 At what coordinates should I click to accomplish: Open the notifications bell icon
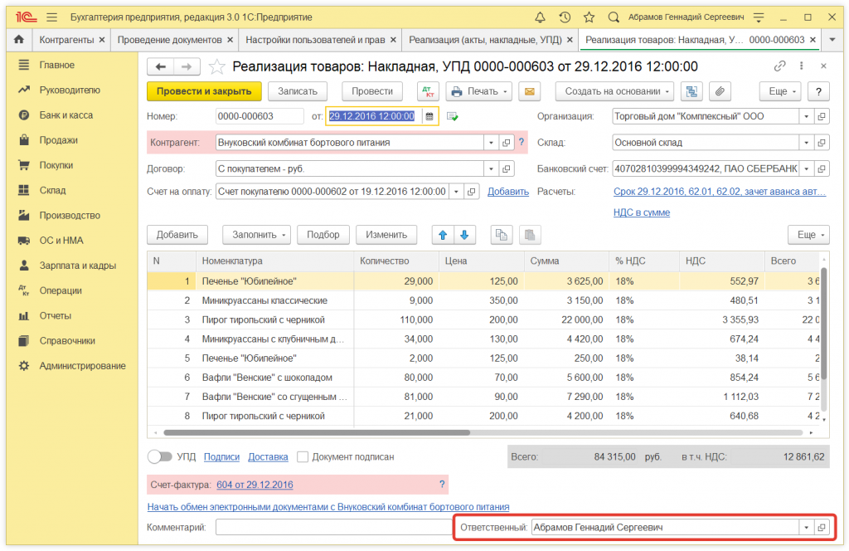(x=541, y=17)
